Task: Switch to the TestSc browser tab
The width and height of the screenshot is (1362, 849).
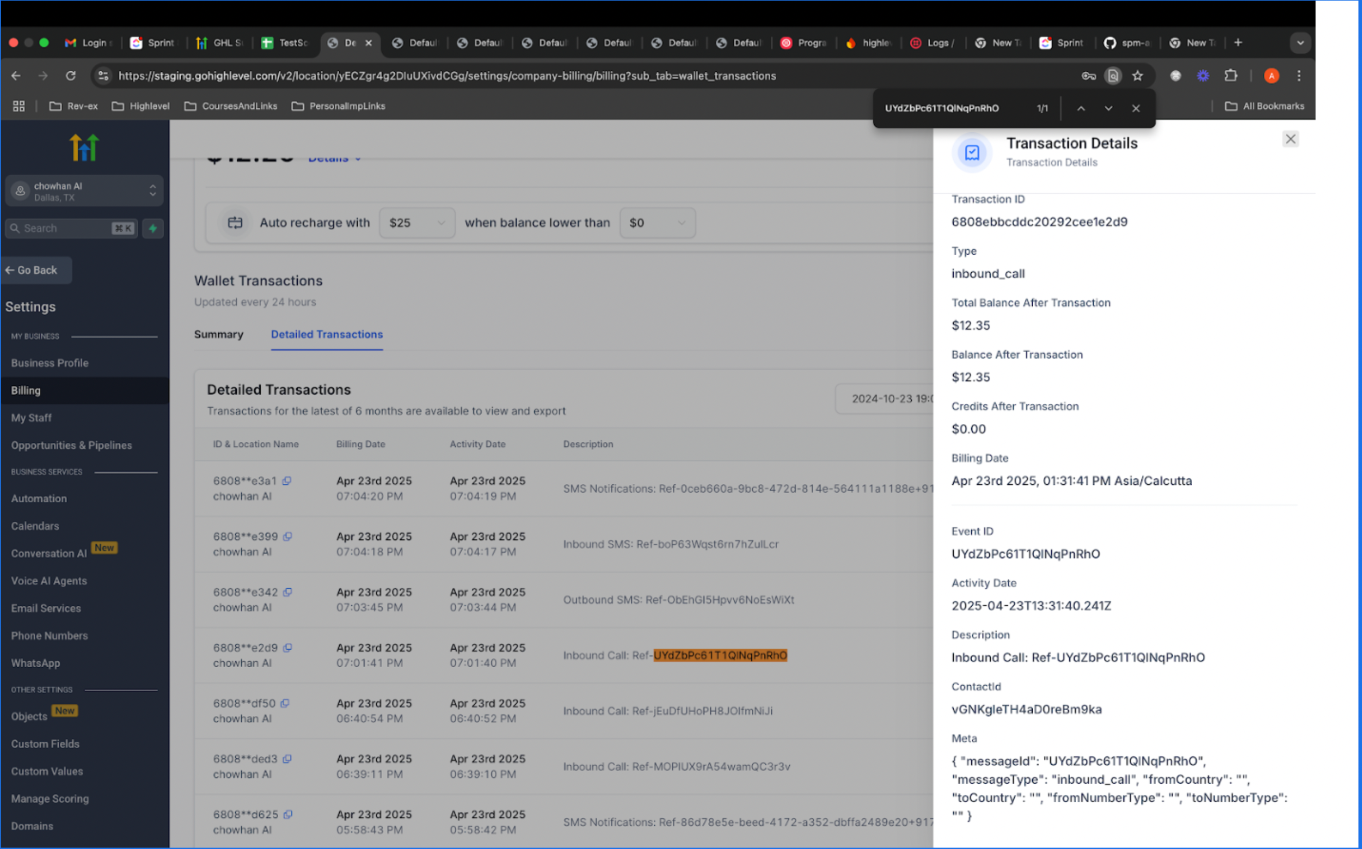Action: pos(285,42)
